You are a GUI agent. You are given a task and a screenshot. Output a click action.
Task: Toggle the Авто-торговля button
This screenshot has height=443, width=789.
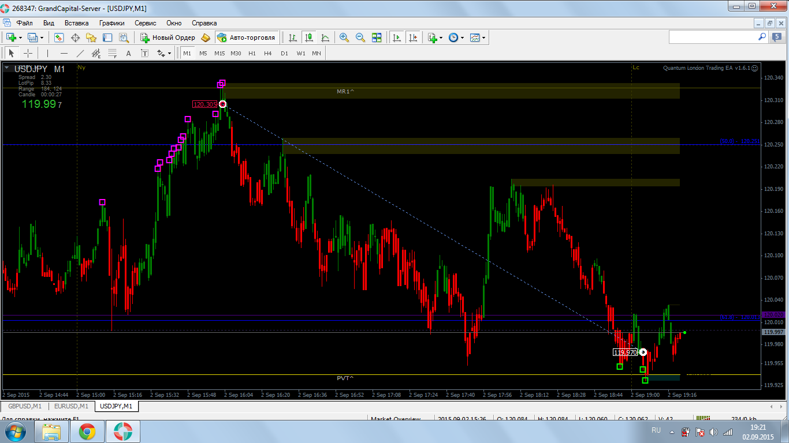247,37
